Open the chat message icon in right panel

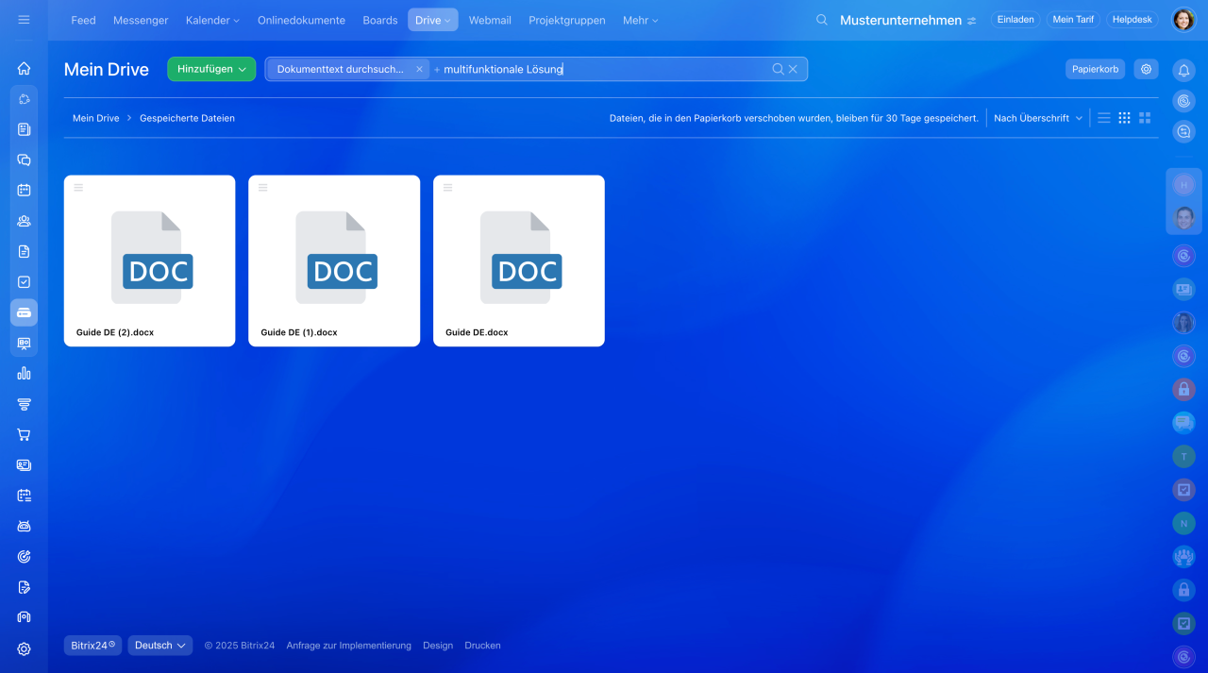pos(1183,423)
